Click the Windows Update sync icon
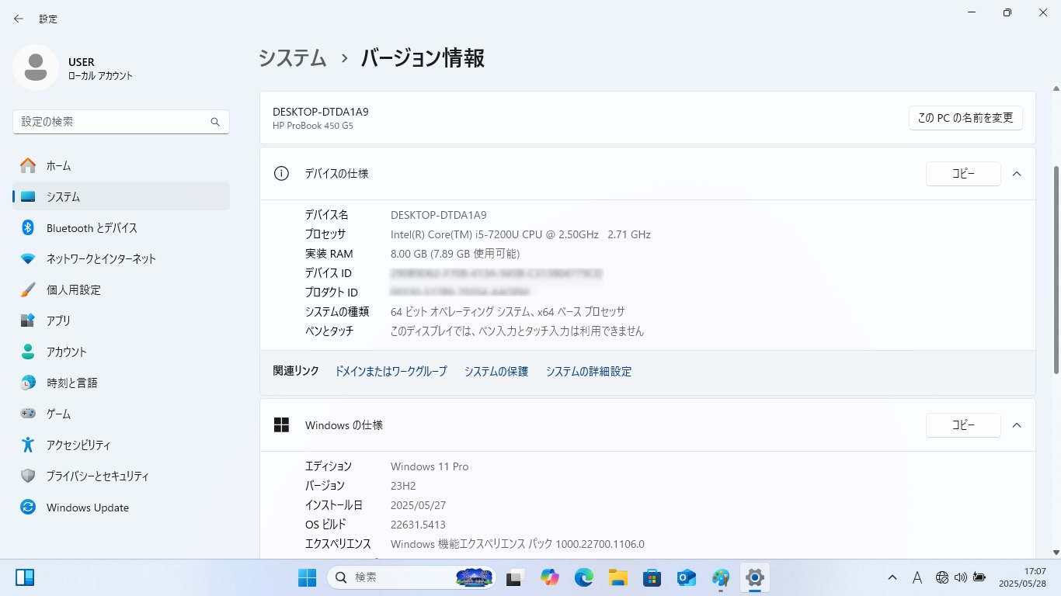The image size is (1061, 596). click(28, 507)
